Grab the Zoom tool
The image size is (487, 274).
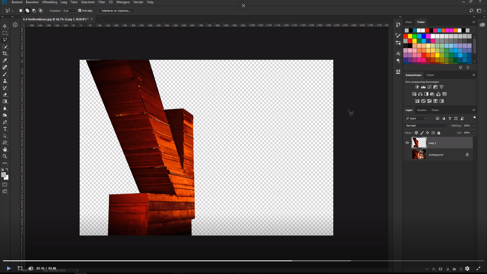point(5,157)
